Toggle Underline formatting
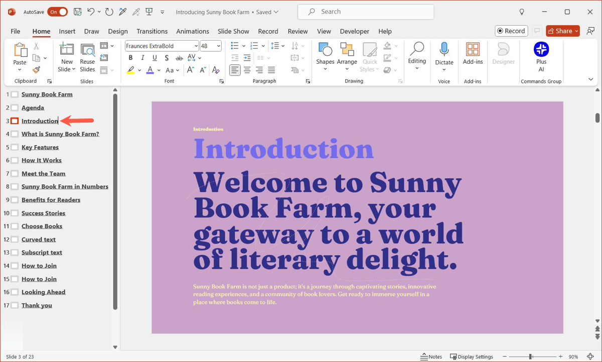Viewport: 602px width, 362px height. [x=155, y=58]
